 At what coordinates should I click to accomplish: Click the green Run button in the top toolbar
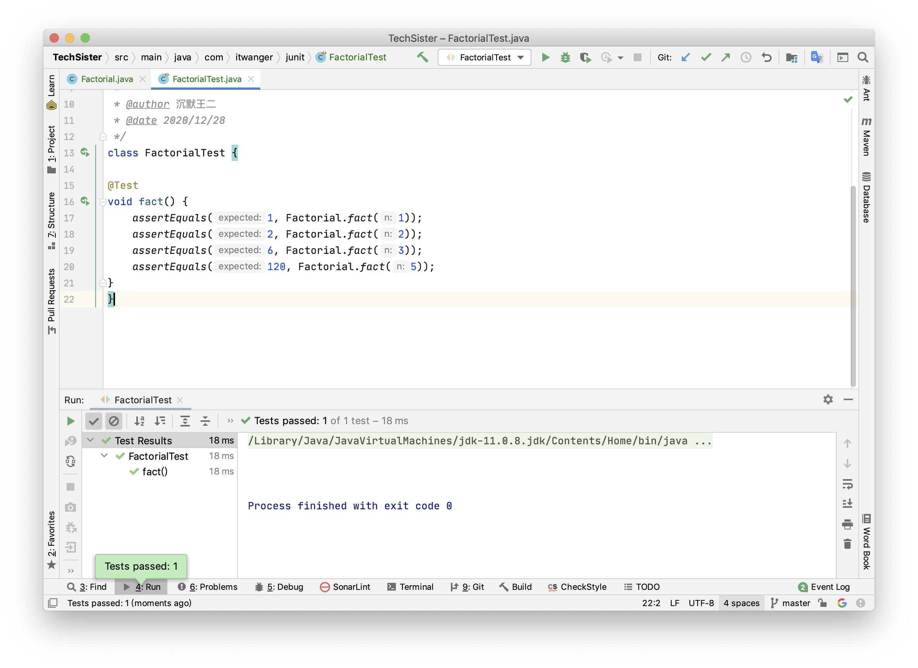click(x=546, y=57)
